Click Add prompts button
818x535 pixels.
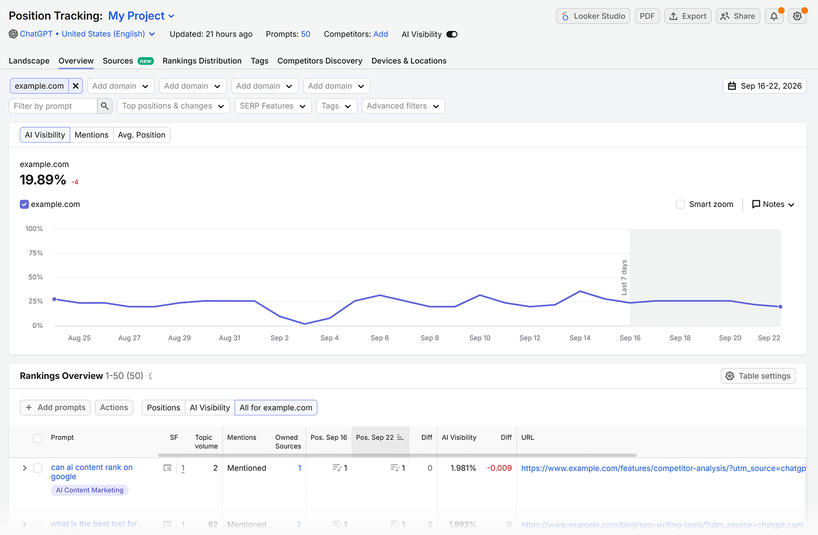pyautogui.click(x=55, y=407)
